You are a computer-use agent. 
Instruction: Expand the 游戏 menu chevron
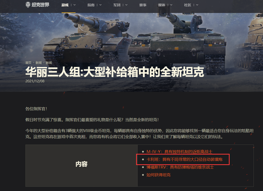pos(75,5)
